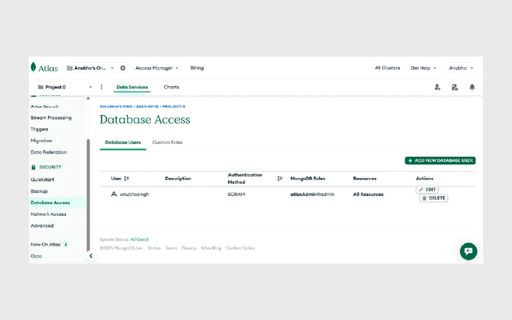Open Anubha account menu
The image size is (512, 320).
tap(461, 68)
